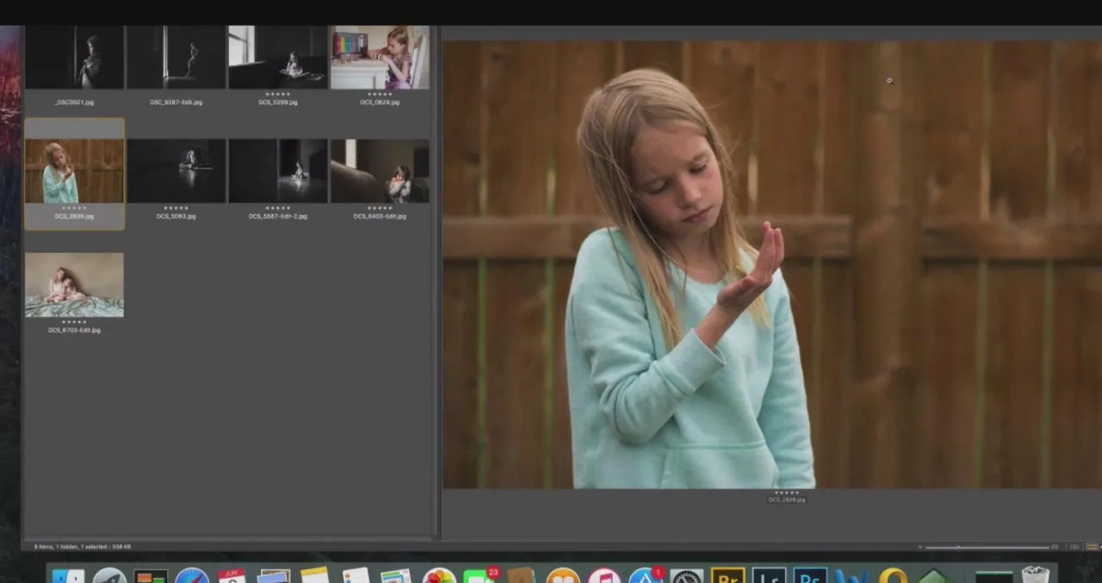1102x583 pixels.
Task: Click the DCS_6403-Edit.jpg file name
Action: [x=380, y=216]
